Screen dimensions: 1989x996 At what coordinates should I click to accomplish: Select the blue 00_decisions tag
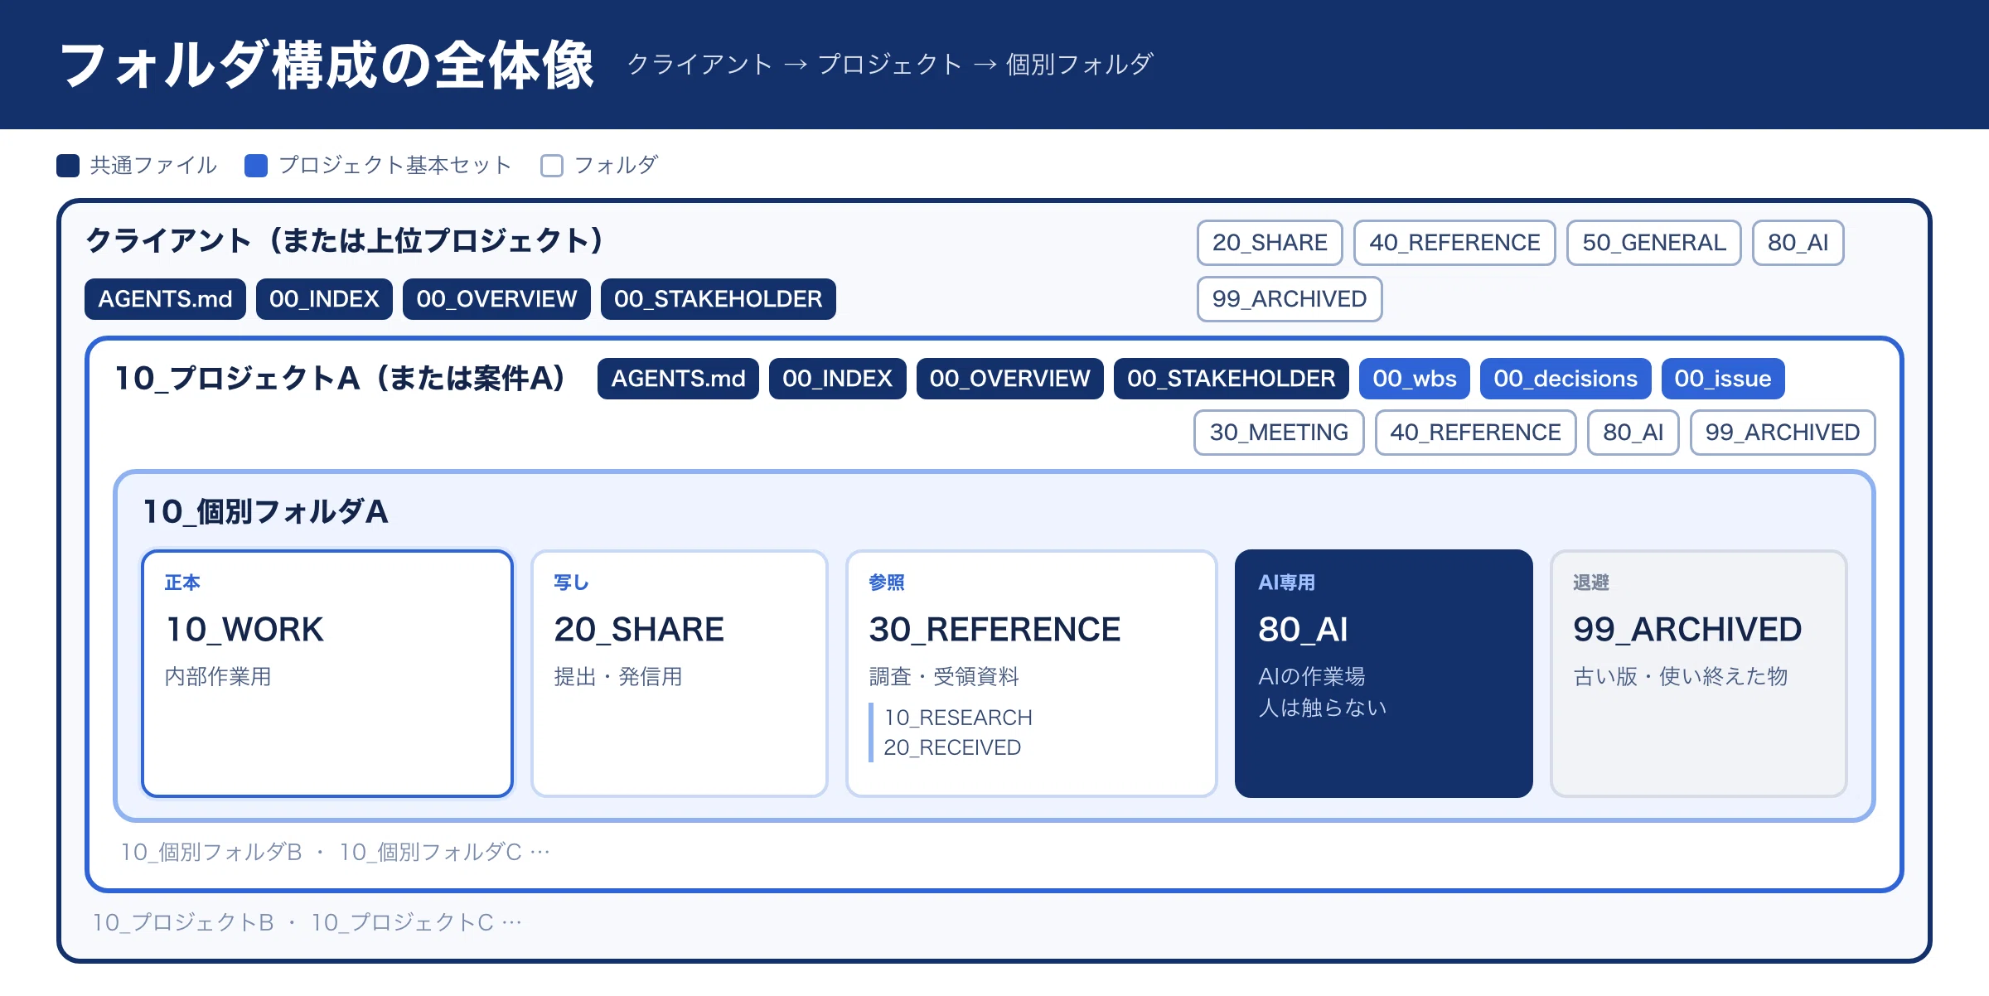pyautogui.click(x=1566, y=379)
